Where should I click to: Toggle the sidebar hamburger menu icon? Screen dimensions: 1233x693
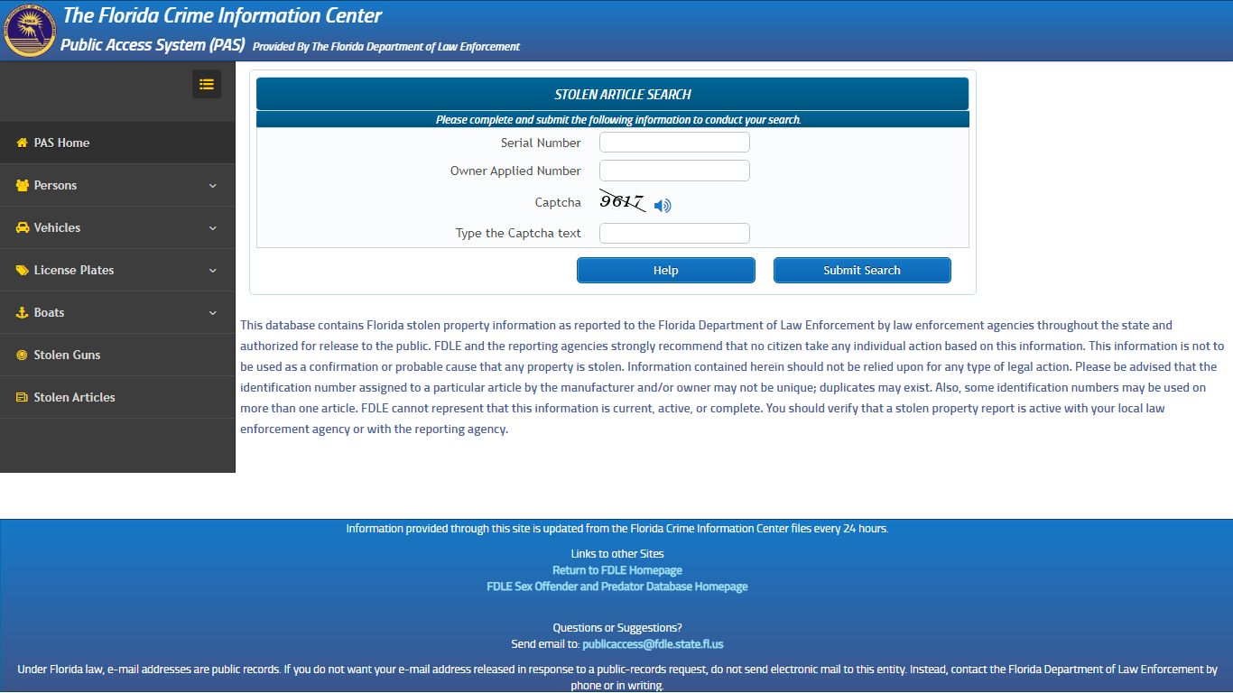click(207, 84)
